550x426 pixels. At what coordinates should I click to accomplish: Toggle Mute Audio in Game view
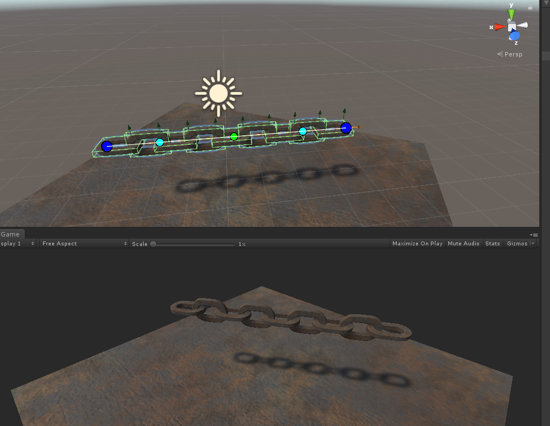click(x=463, y=244)
